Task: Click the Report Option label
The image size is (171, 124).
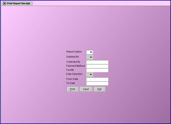Action: (x=74, y=52)
